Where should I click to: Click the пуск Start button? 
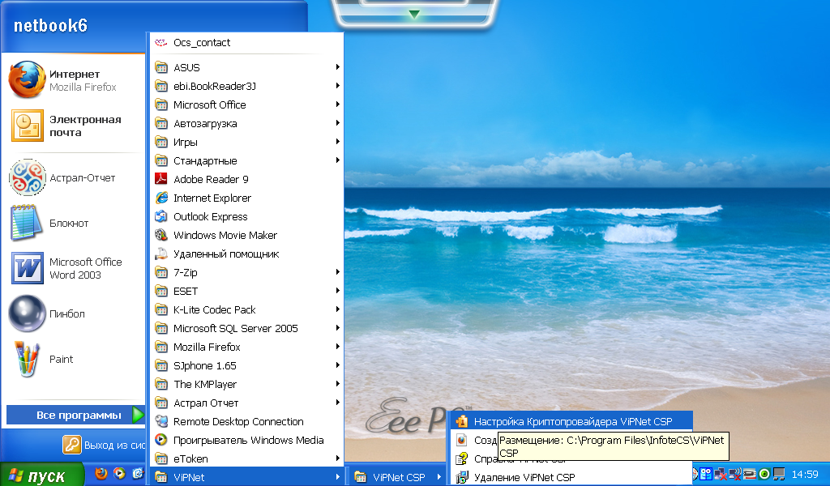click(x=41, y=475)
